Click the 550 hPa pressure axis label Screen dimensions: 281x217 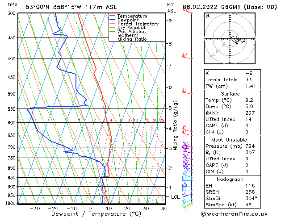point(13,109)
